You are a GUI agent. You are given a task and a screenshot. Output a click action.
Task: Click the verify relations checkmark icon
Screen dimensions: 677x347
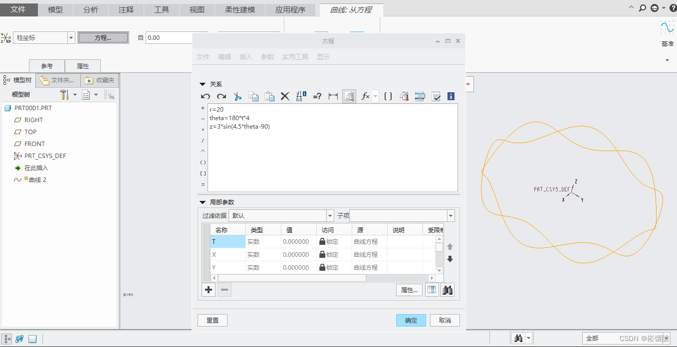[x=436, y=96]
